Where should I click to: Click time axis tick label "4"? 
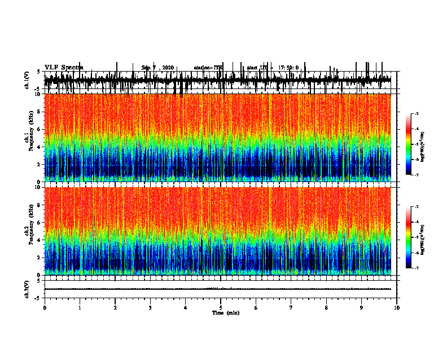186,308
